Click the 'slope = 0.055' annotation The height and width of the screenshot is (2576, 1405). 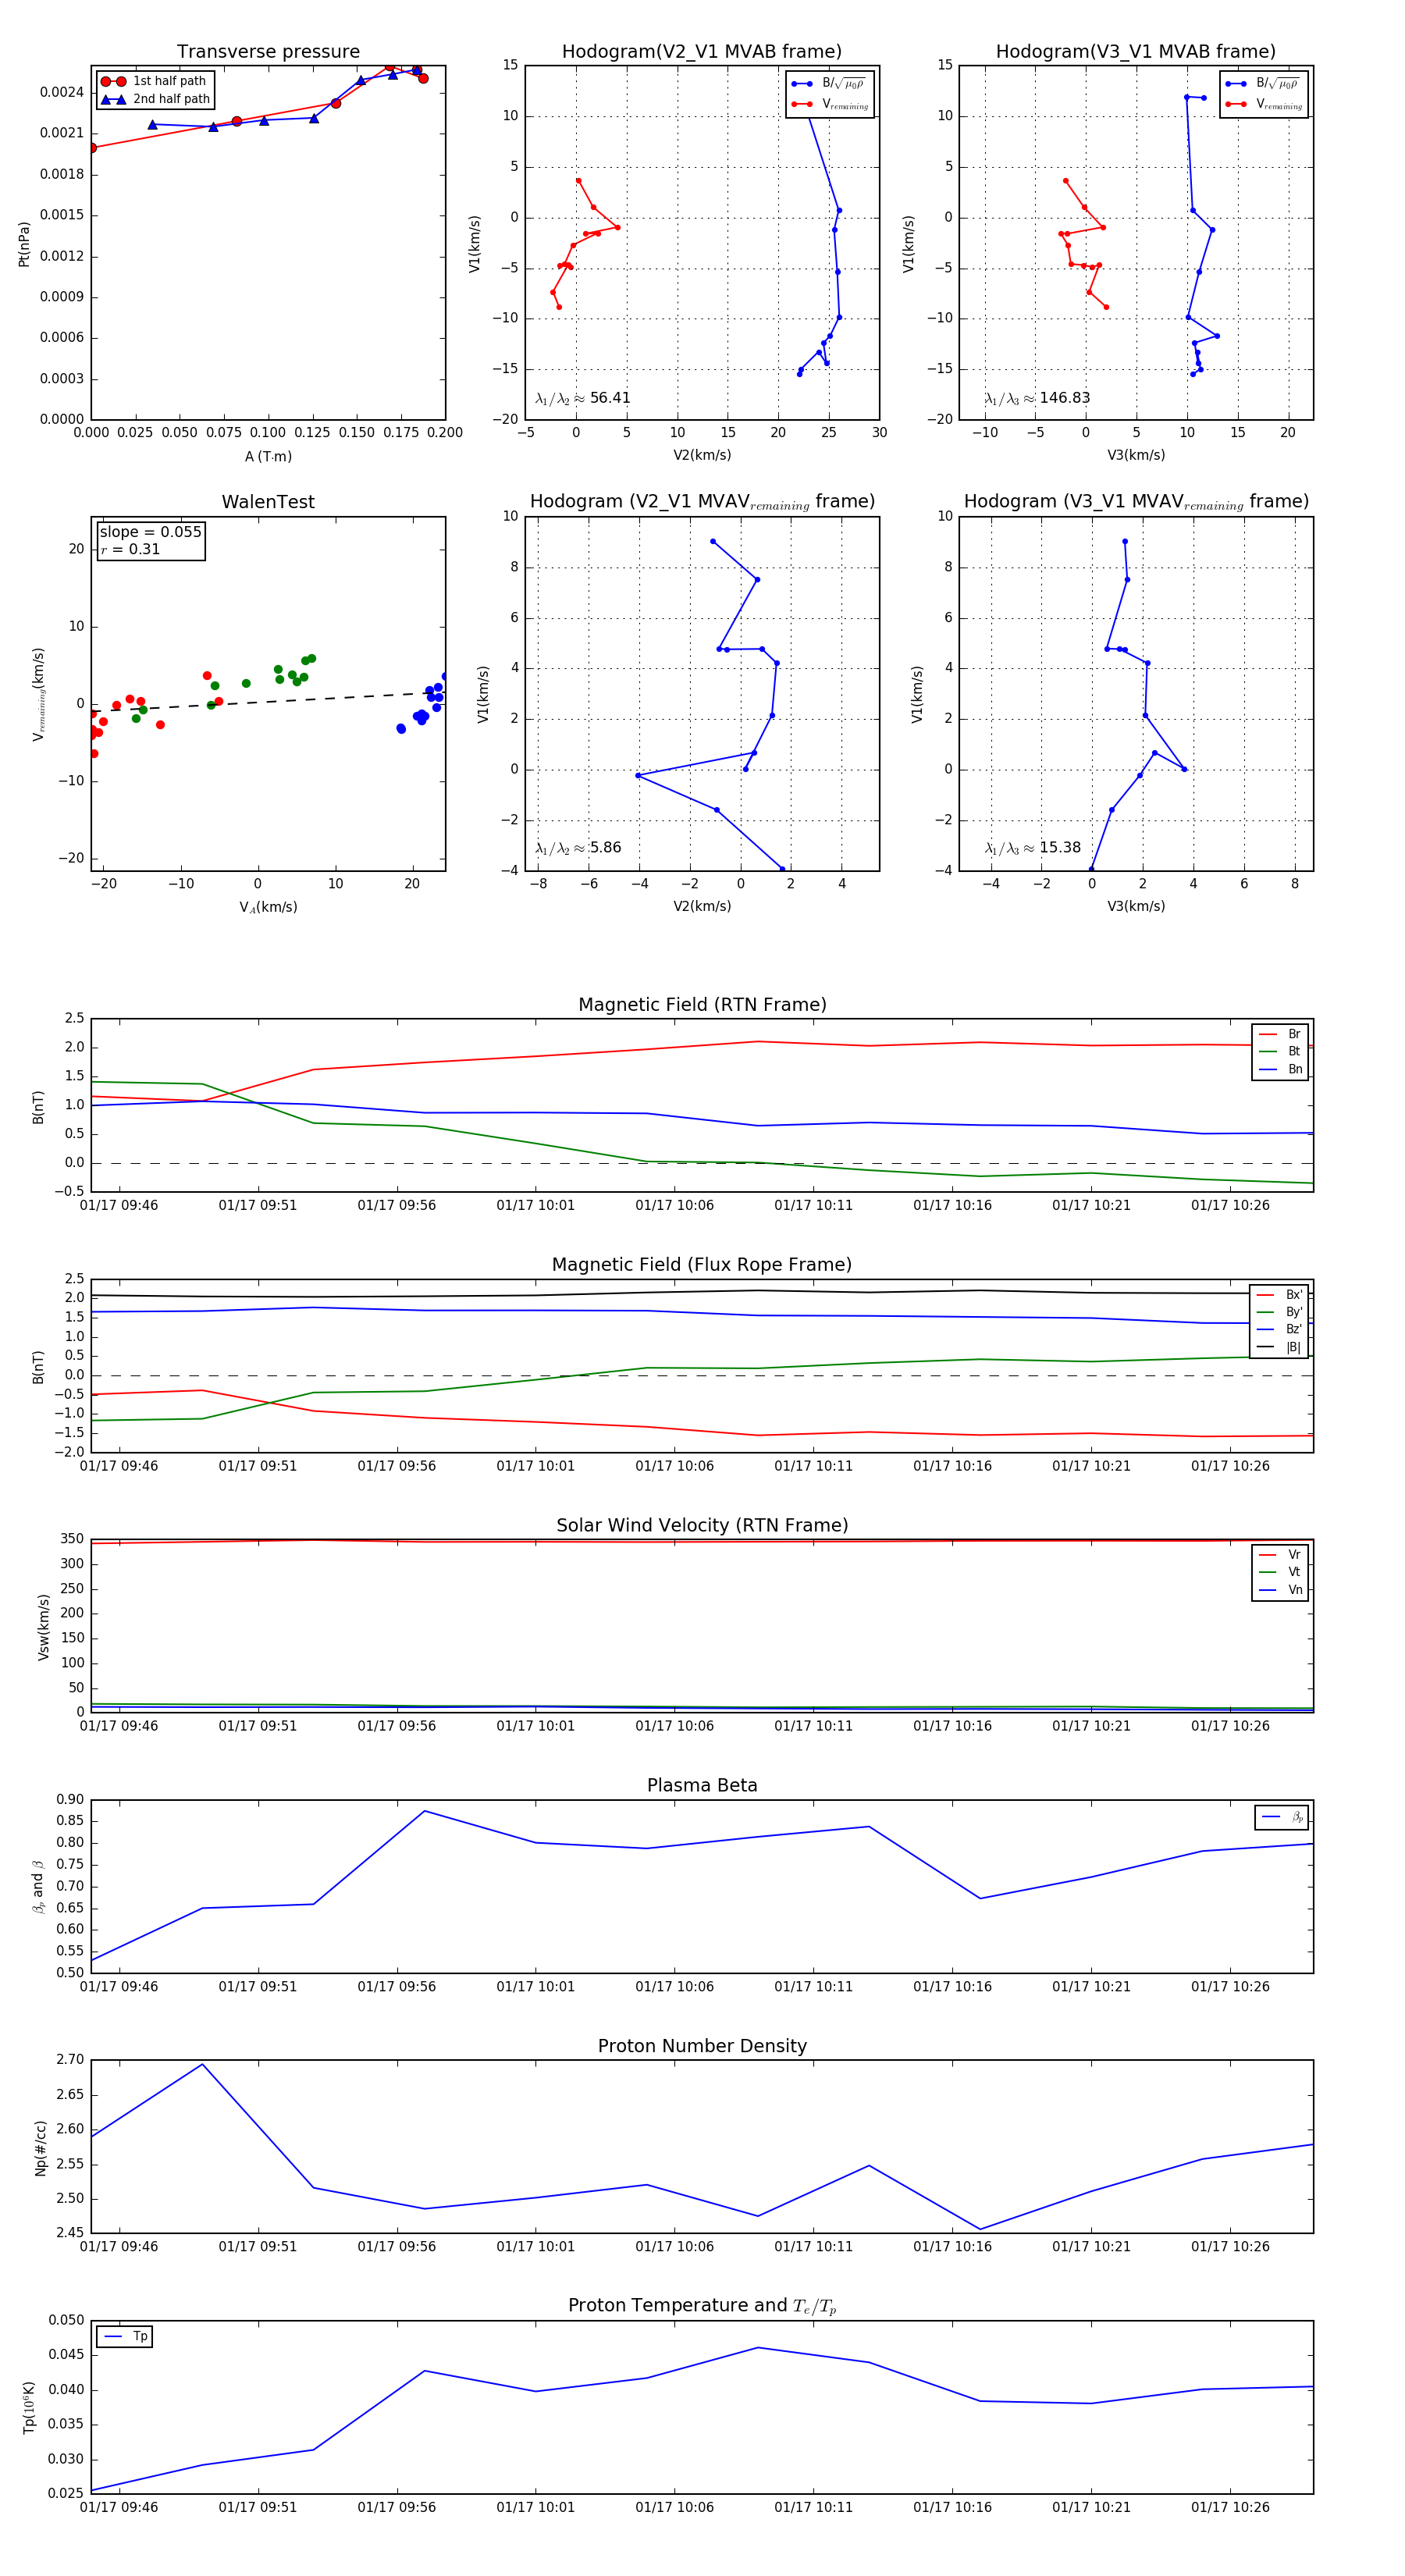pyautogui.click(x=151, y=532)
